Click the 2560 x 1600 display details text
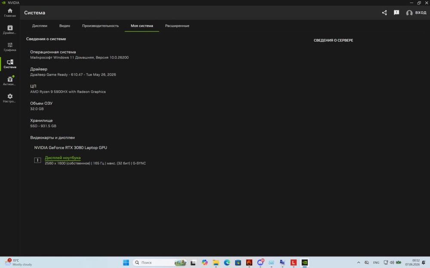This screenshot has height=268, width=430. coord(95,163)
